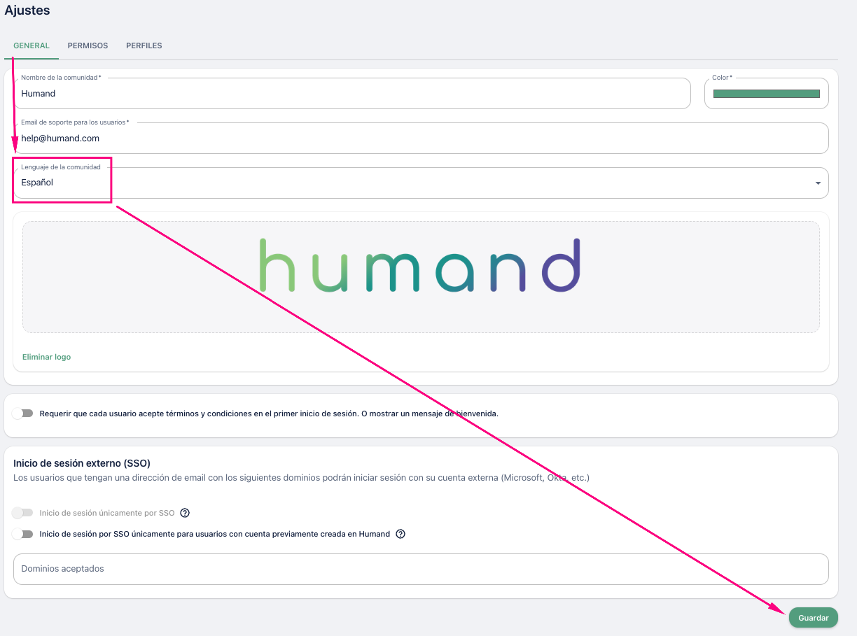Open help icon beside cuenta previamente creada en Humand
The image size is (857, 636).
(400, 534)
